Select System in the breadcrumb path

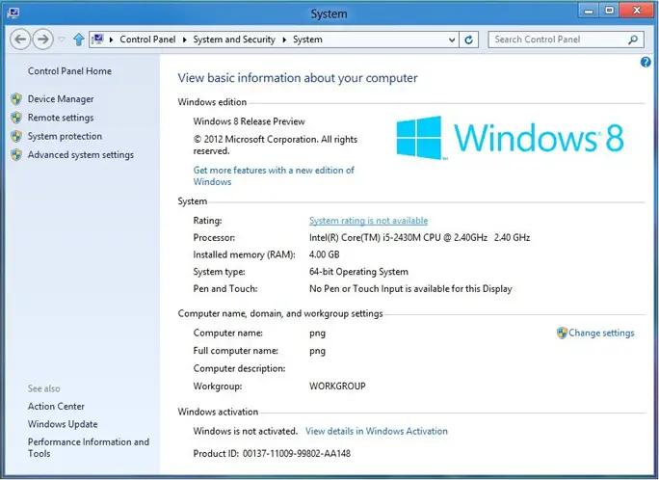[307, 40]
